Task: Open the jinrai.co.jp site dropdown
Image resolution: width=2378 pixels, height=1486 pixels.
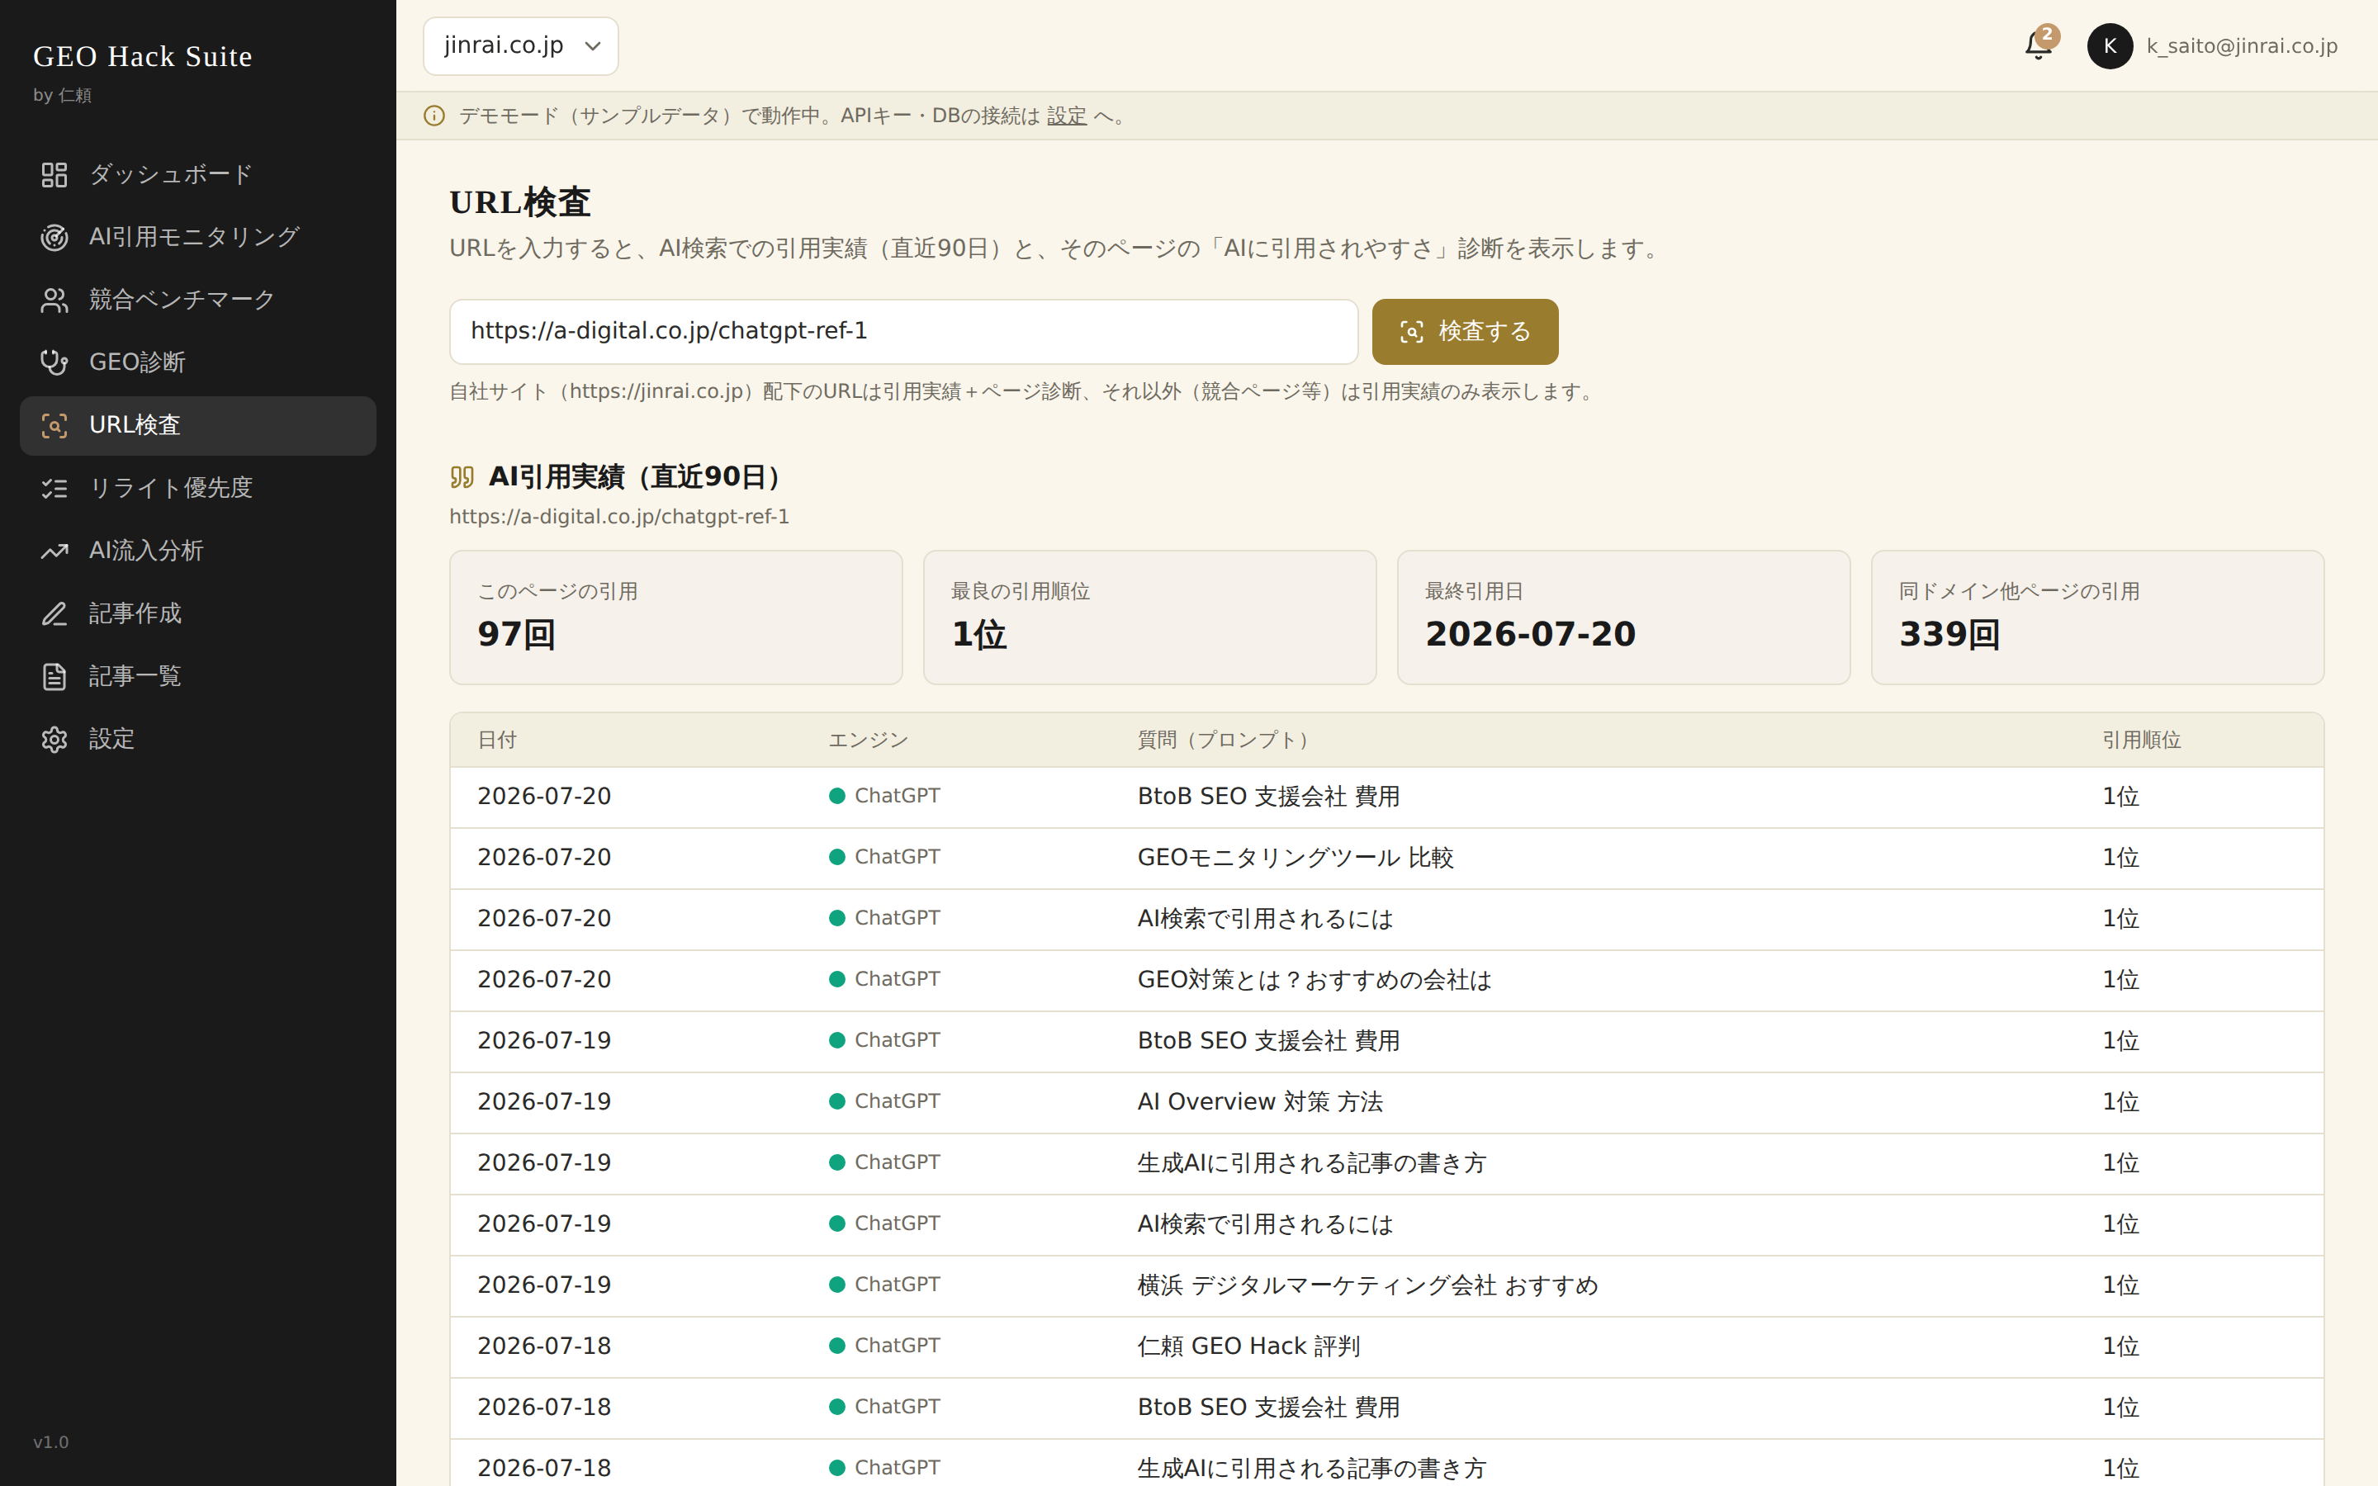Action: coord(521,46)
